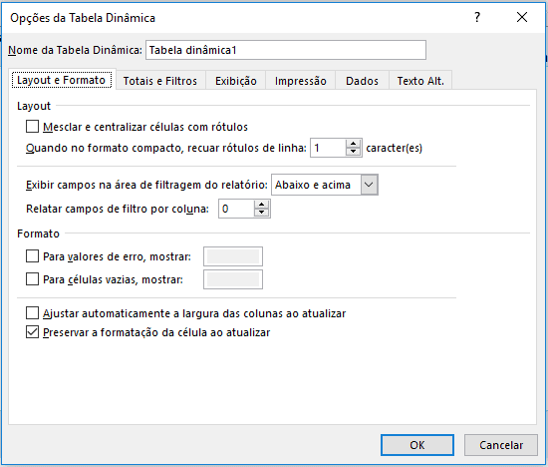Screen dimensions: 548x467
Task: Confirm with the OK button
Action: pyautogui.click(x=417, y=445)
